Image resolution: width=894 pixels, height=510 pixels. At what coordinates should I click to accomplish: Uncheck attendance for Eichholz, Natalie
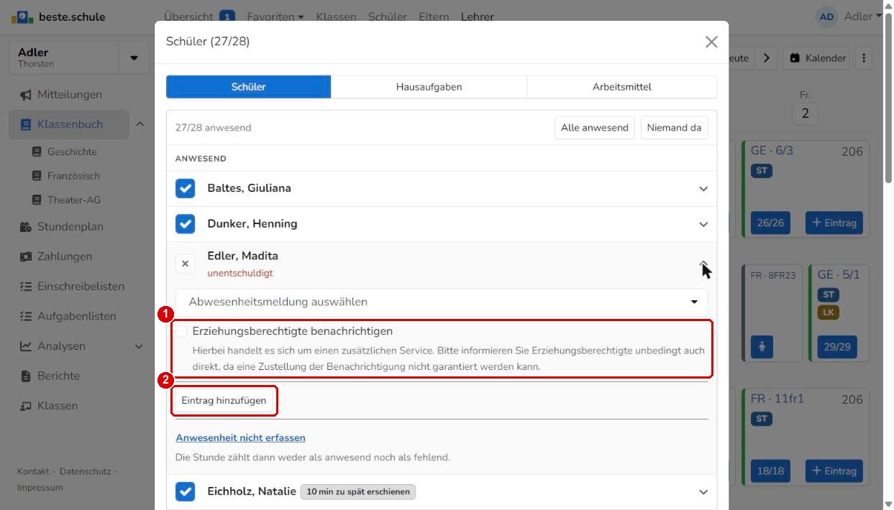pyautogui.click(x=186, y=492)
